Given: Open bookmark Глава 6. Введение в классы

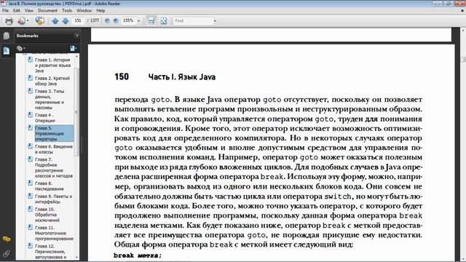Looking at the screenshot, I should [x=53, y=149].
